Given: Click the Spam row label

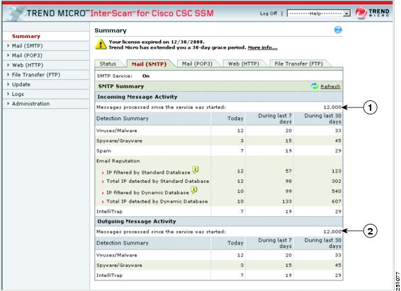Looking at the screenshot, I should [x=103, y=151].
